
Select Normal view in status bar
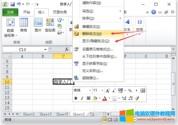coord(105,120)
